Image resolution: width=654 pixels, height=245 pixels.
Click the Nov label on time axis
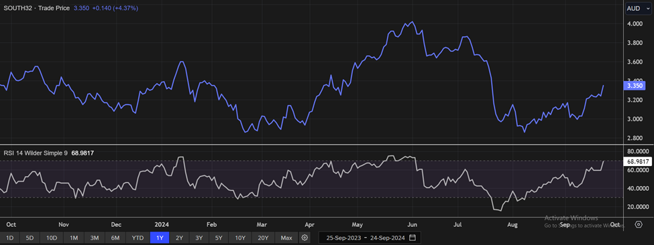[x=64, y=225]
